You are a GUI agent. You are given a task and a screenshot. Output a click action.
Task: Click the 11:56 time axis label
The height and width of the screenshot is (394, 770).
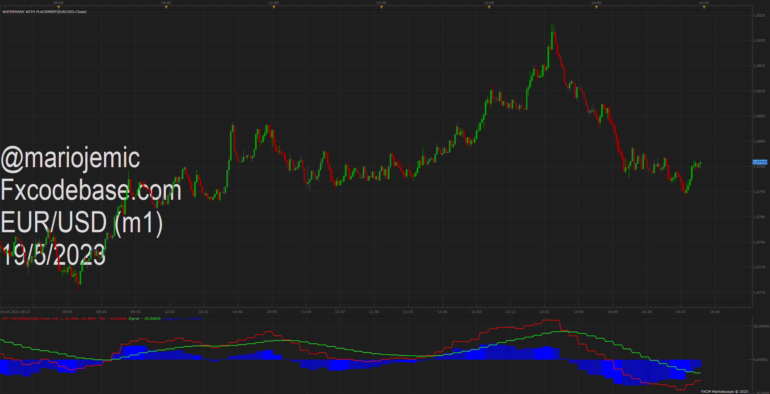[x=374, y=312]
